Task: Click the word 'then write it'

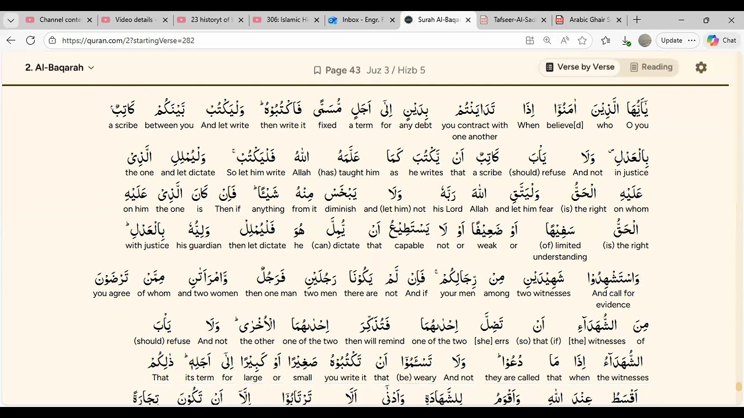Action: coord(283,125)
